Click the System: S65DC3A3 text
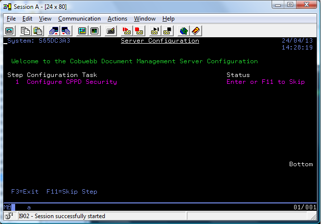Image resolution: width=321 pixels, height=224 pixels. [39, 41]
